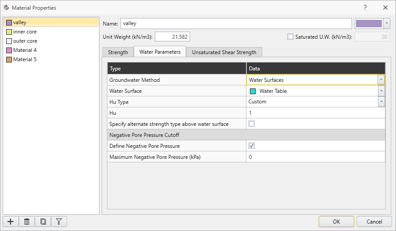Screen dimensions: 396x231
Task: Click 'Water Surfaces' value in Groundwater Method
Action: (266, 80)
